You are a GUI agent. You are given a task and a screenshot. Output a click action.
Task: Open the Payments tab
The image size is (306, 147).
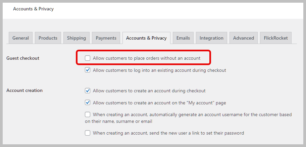click(x=106, y=38)
